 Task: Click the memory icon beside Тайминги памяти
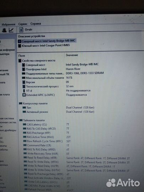click(21, 121)
